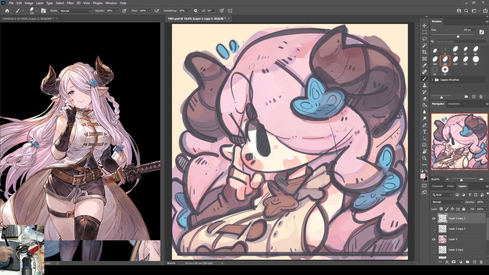Switch to the Untitled-2 document tab
This screenshot has width=489, height=275.
pyautogui.click(x=28, y=19)
